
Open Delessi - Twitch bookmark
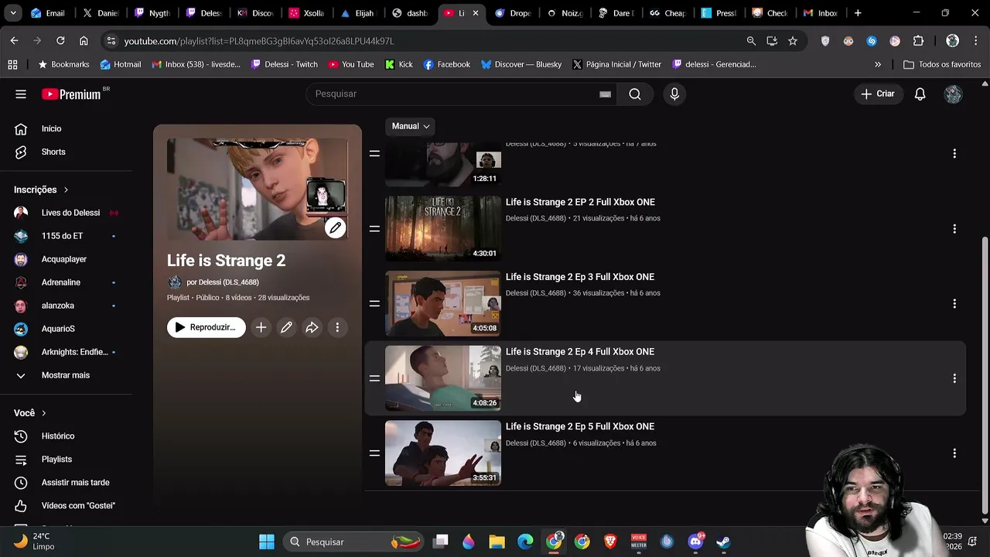(285, 64)
